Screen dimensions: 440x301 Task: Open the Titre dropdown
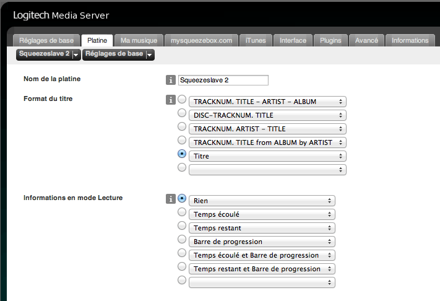pos(267,156)
